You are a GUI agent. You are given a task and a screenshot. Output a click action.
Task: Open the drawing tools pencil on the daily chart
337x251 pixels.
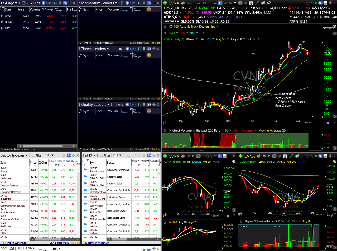pyautogui.click(x=257, y=3)
